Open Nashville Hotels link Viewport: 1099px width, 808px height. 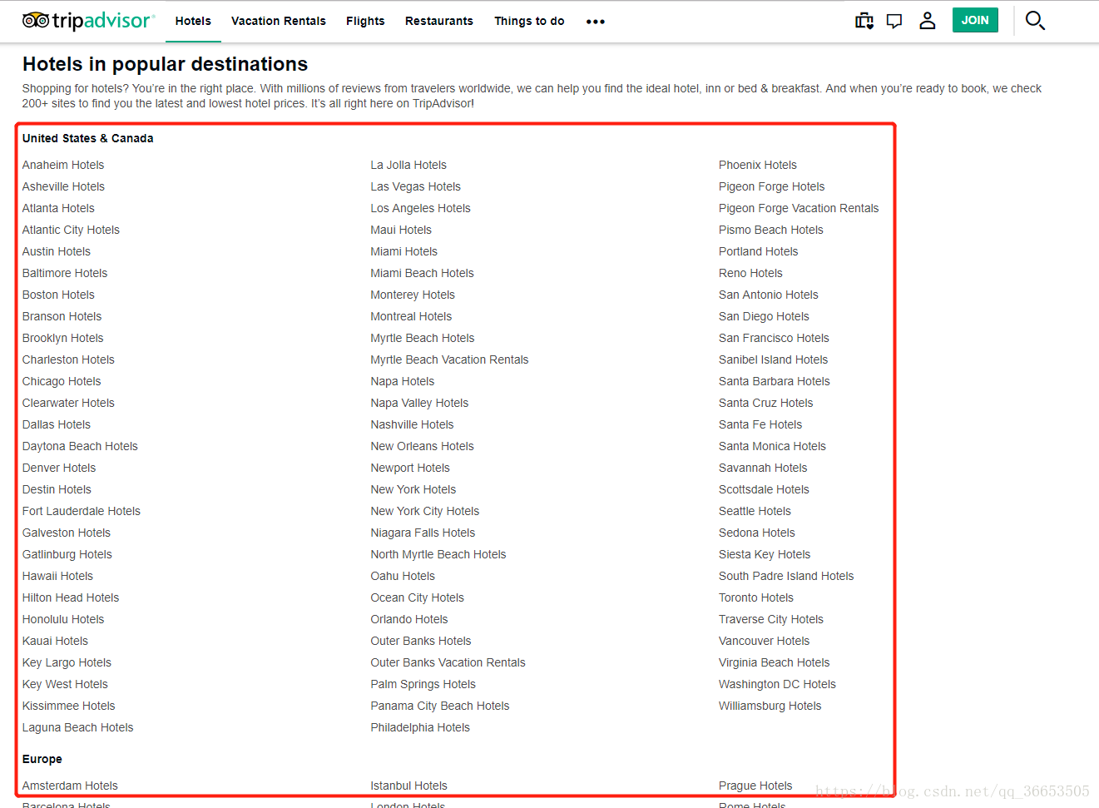tap(412, 424)
